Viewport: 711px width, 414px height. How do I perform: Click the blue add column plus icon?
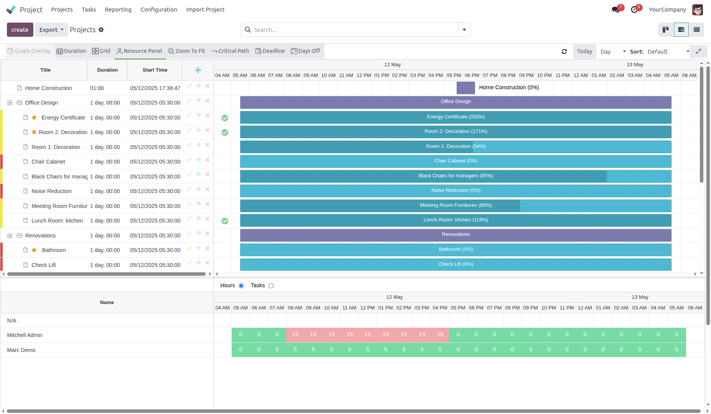[x=198, y=70]
